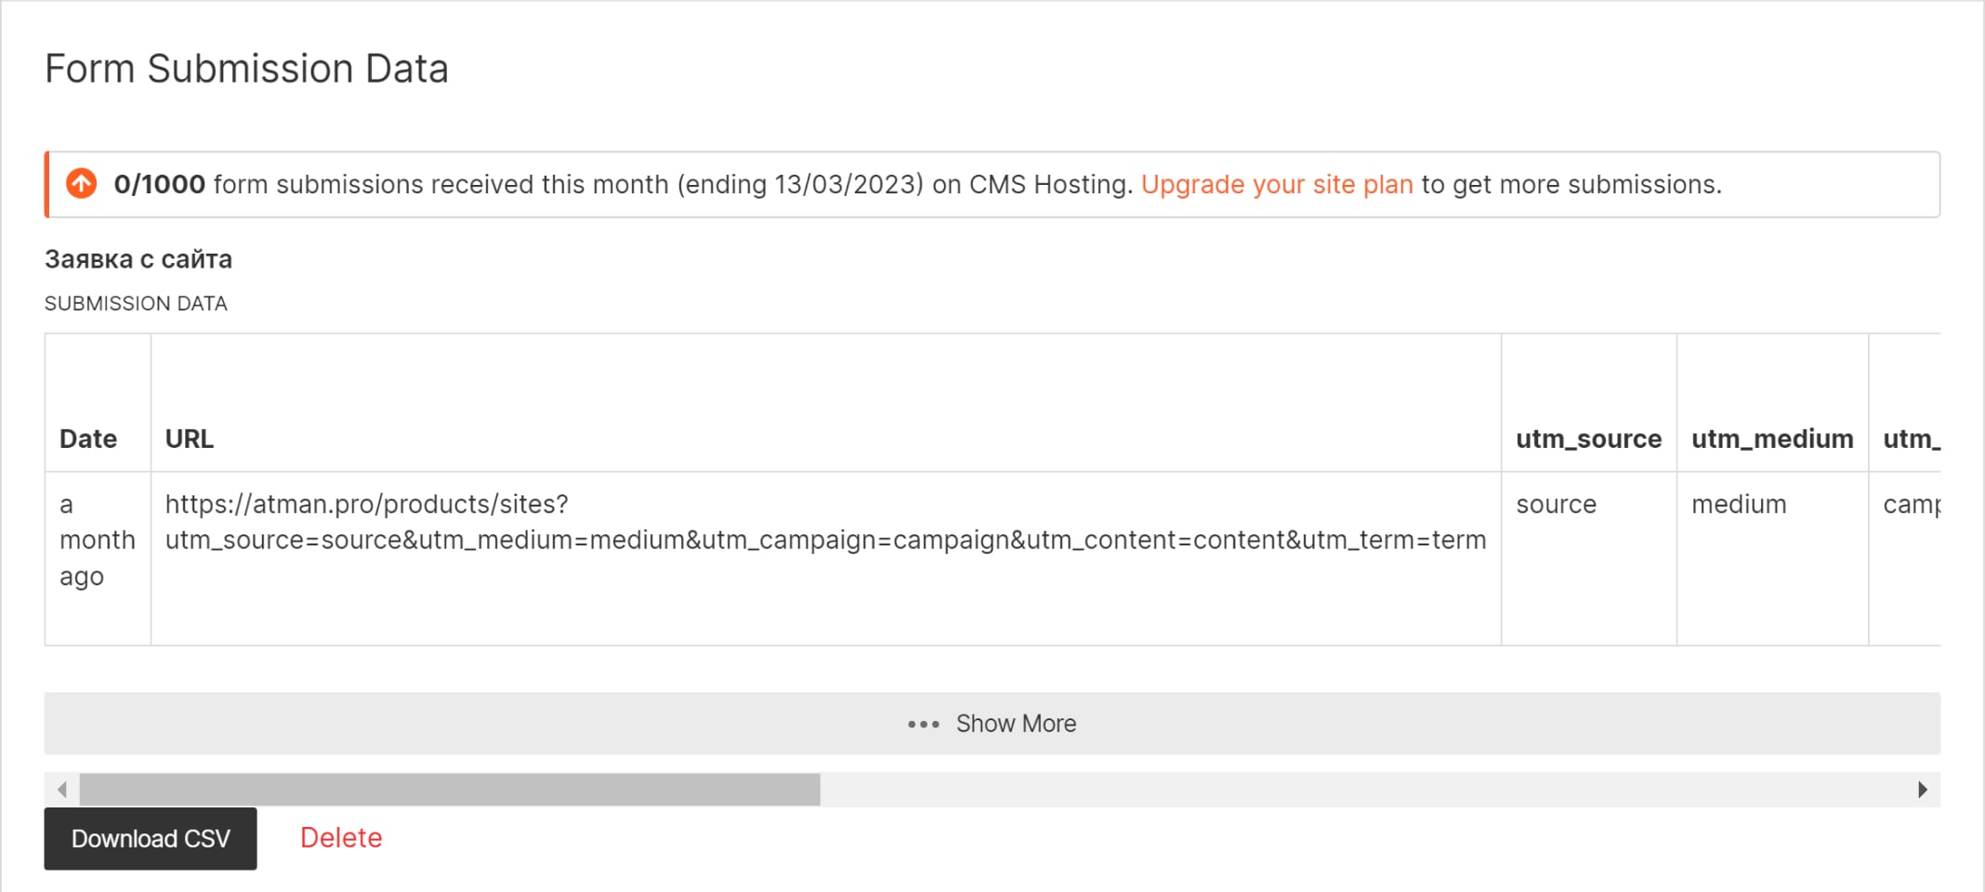Expand the table with Show More

pos(1015,724)
